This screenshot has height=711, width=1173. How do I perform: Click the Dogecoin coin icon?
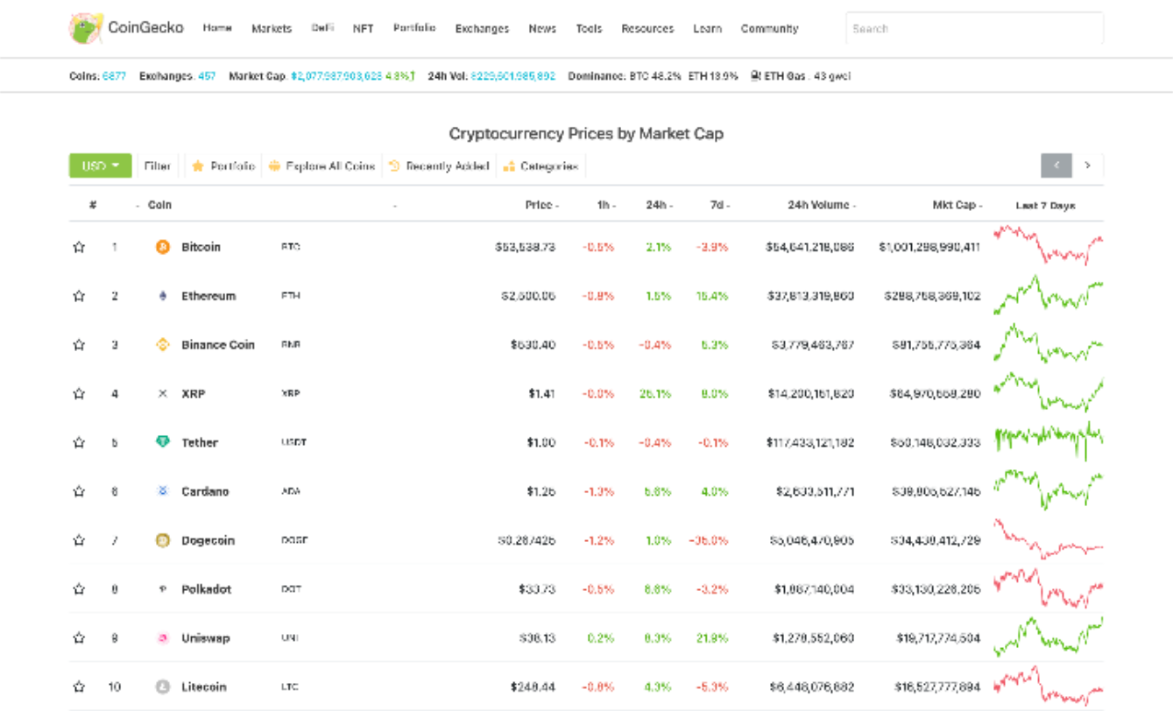coord(162,540)
